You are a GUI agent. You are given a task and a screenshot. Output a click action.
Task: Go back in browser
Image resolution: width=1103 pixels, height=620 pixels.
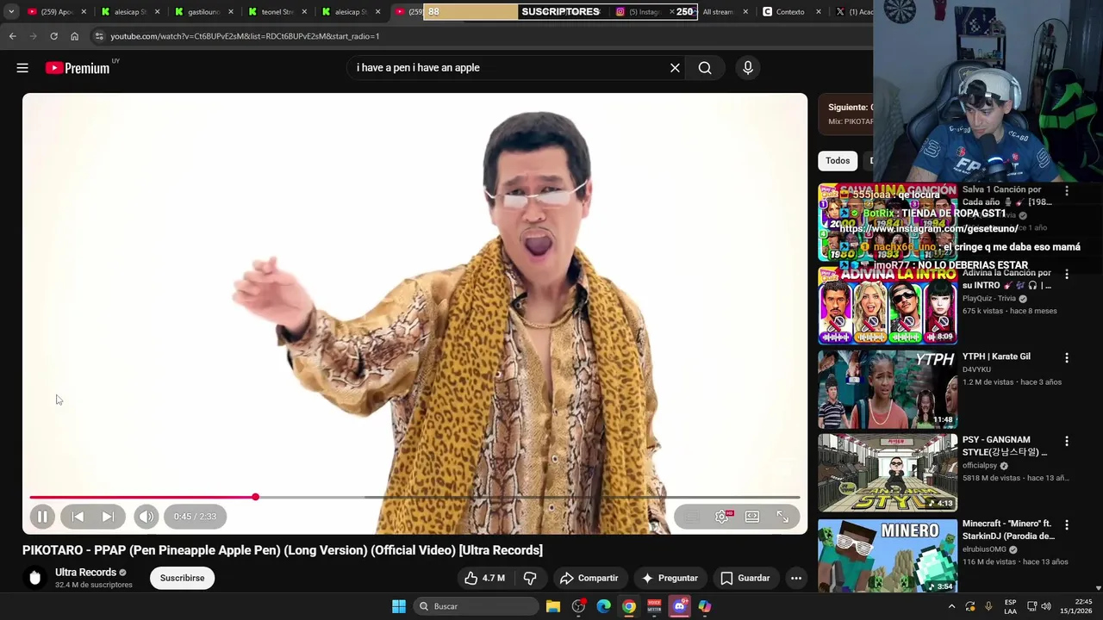tap(12, 36)
